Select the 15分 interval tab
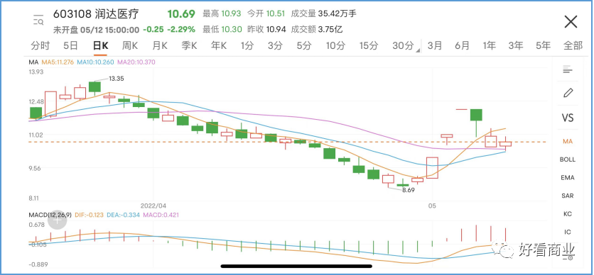The image size is (594, 275). click(x=369, y=46)
